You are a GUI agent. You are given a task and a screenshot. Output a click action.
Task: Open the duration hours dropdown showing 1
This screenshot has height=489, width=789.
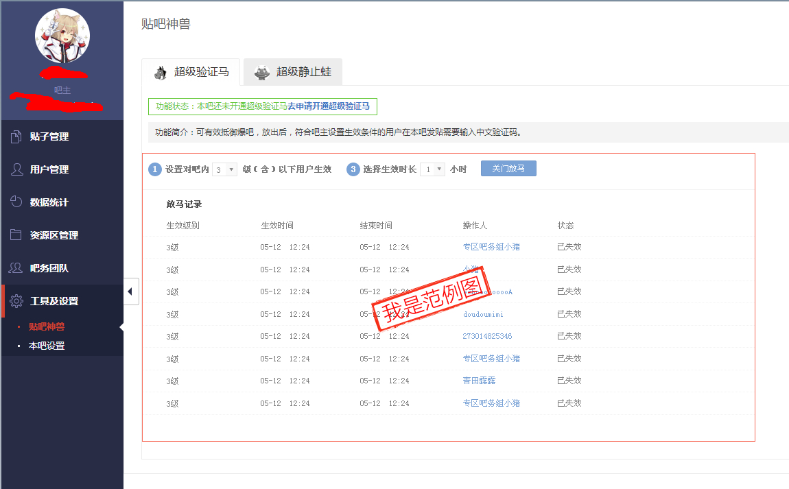tap(433, 169)
